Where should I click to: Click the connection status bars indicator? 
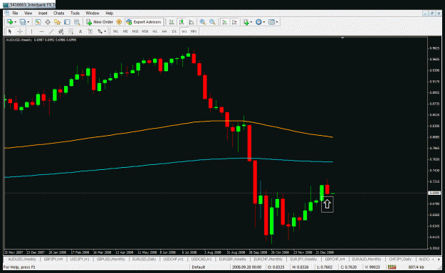(x=392, y=267)
